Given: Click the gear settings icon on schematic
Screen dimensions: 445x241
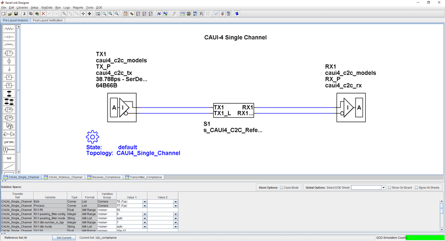Looking at the screenshot, I should tap(93, 137).
